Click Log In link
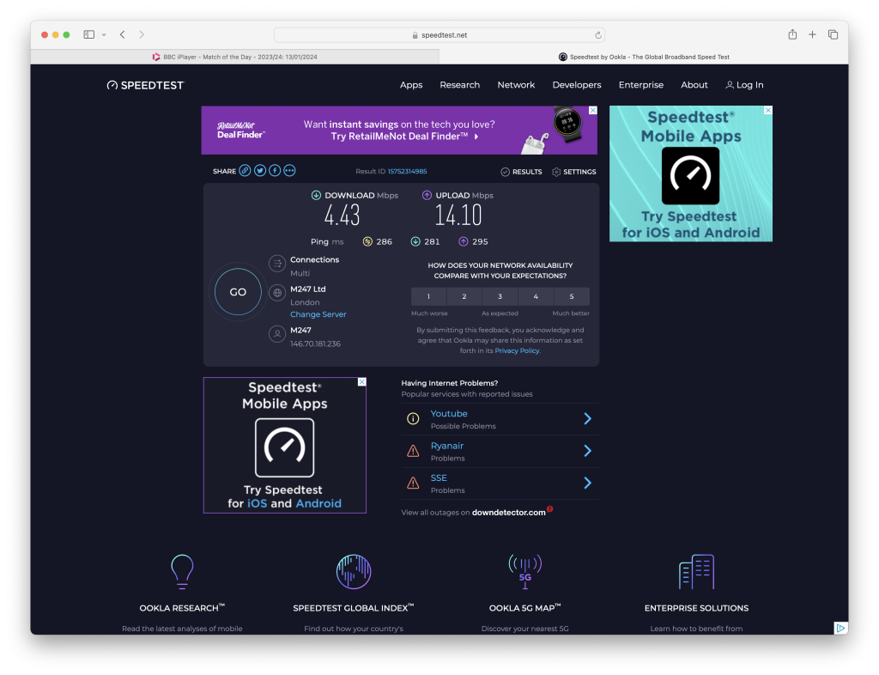 point(744,85)
